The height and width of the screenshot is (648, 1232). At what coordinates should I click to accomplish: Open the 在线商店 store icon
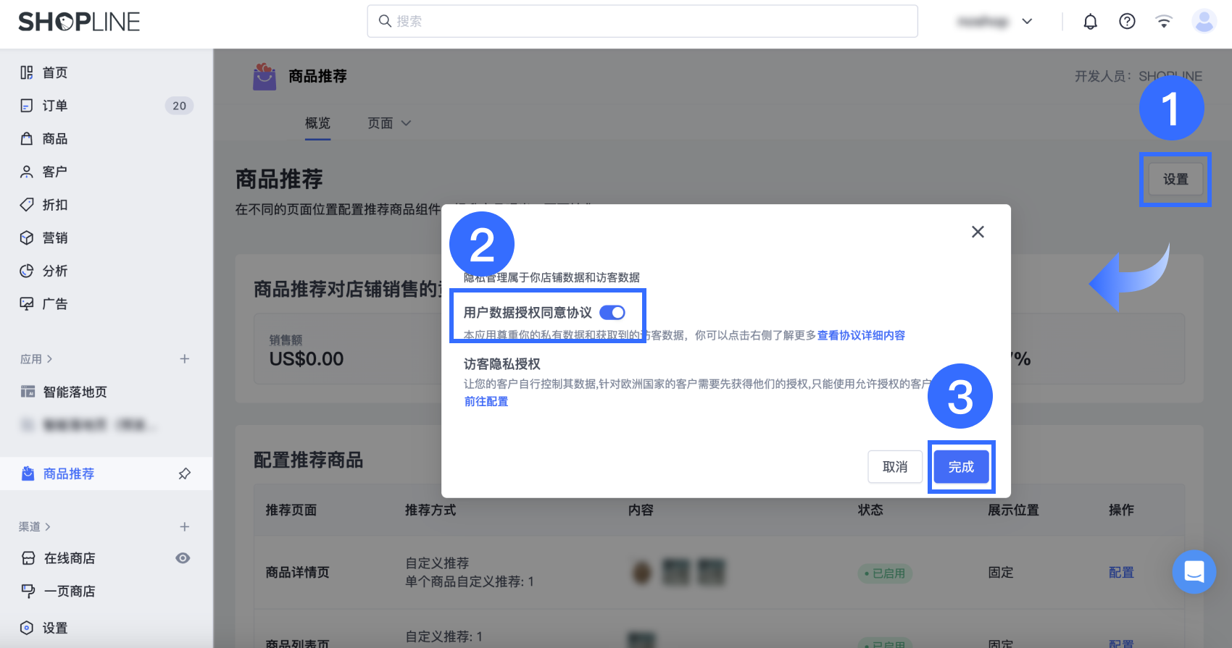coord(28,558)
